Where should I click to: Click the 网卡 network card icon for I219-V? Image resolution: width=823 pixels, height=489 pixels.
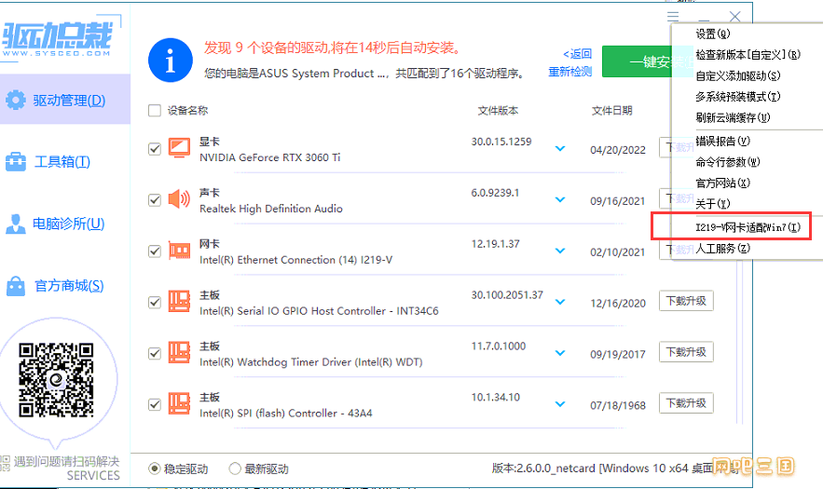[x=179, y=251]
